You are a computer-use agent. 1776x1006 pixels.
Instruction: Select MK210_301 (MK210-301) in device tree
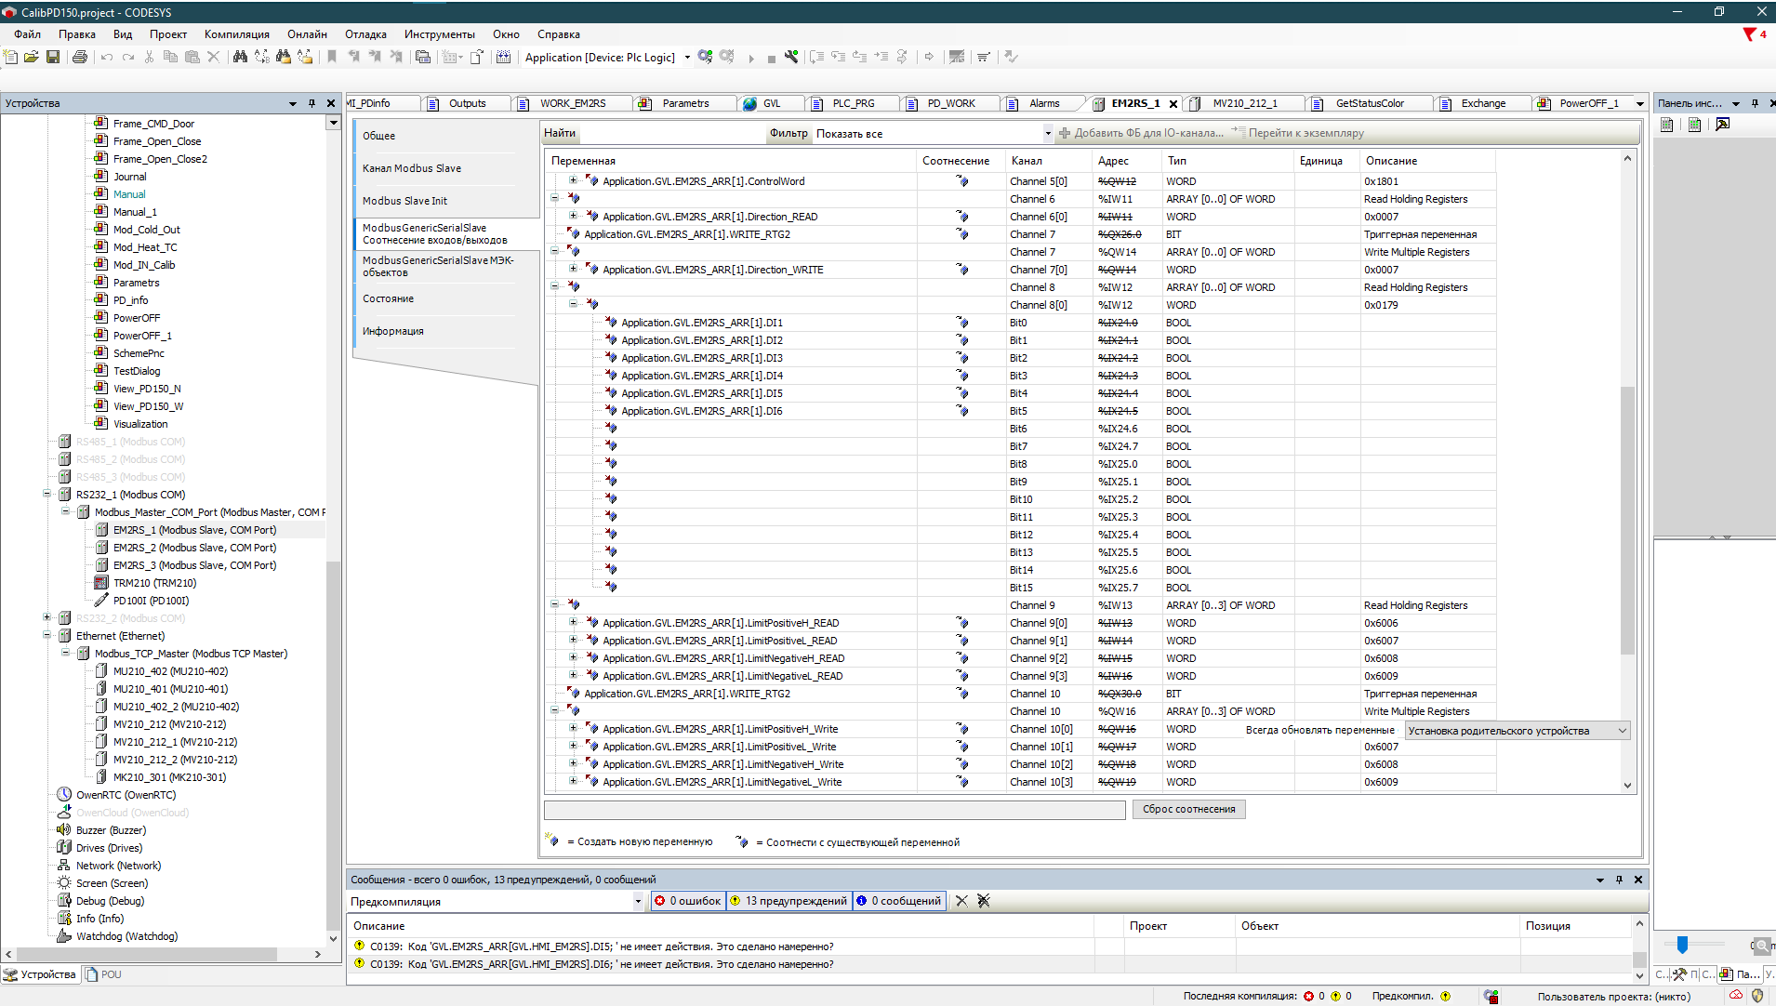(x=169, y=777)
